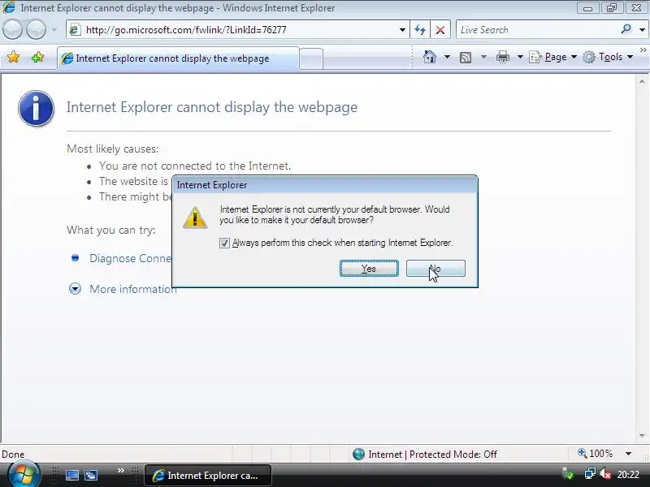This screenshot has height=487, width=650.
Task: Expand the Print dropdown arrow
Action: (520, 57)
